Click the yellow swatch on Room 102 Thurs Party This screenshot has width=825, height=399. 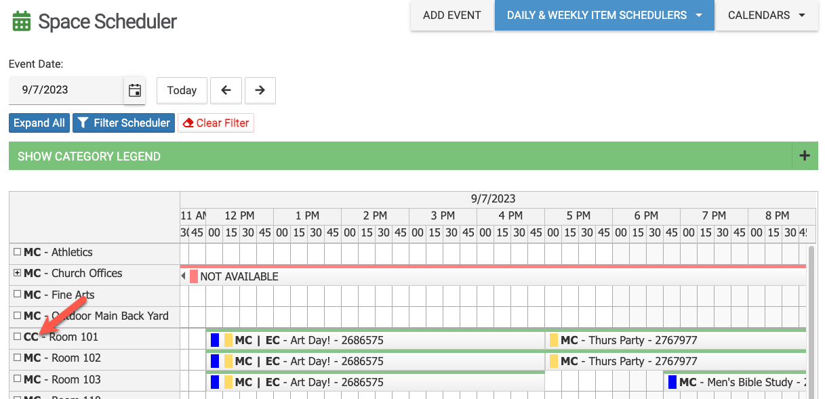pos(554,361)
